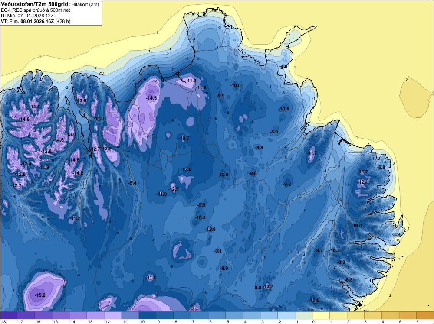Click the title 'Veðurstofan/T2m 500grid: Hitakort (2m)'
This screenshot has height=324, width=434.
[49, 4]
